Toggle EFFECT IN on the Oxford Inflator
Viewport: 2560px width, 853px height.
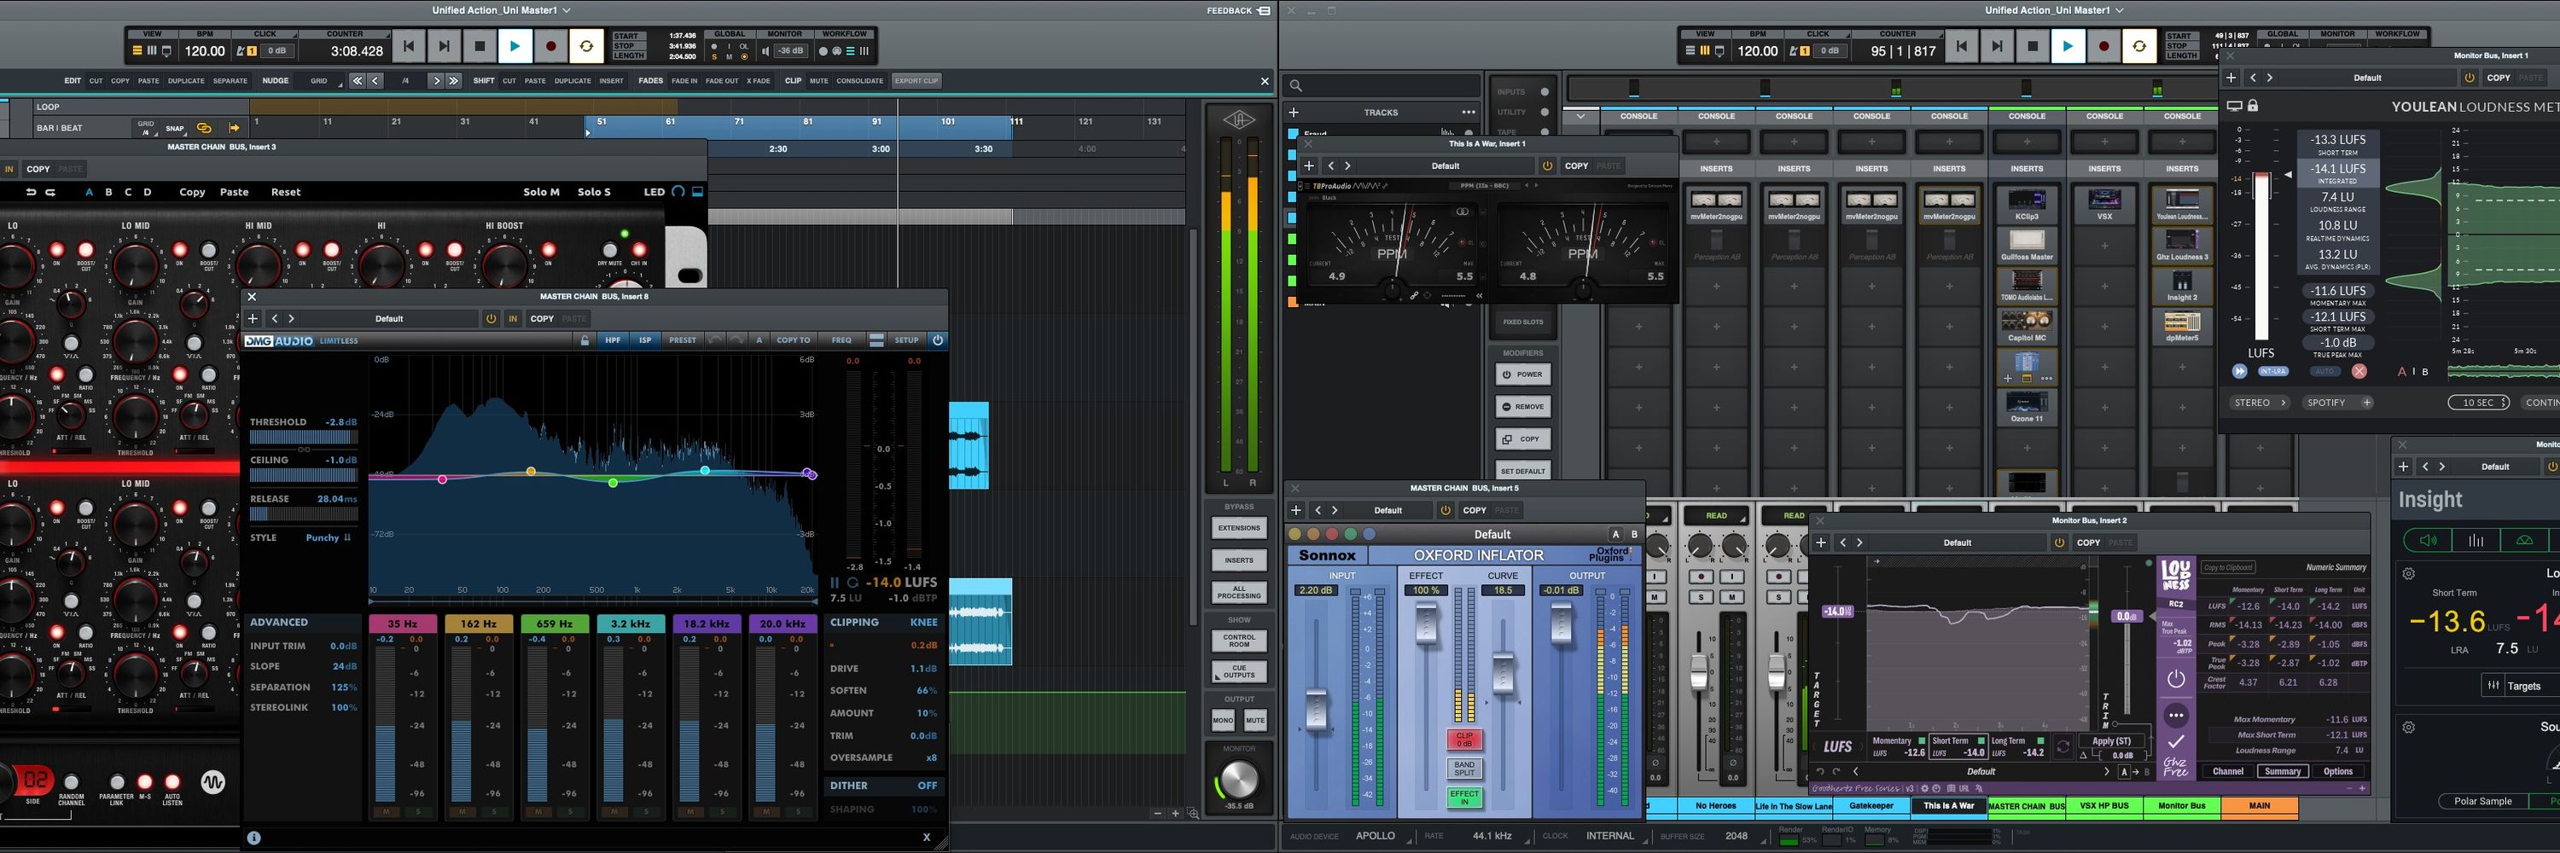coord(1463,798)
